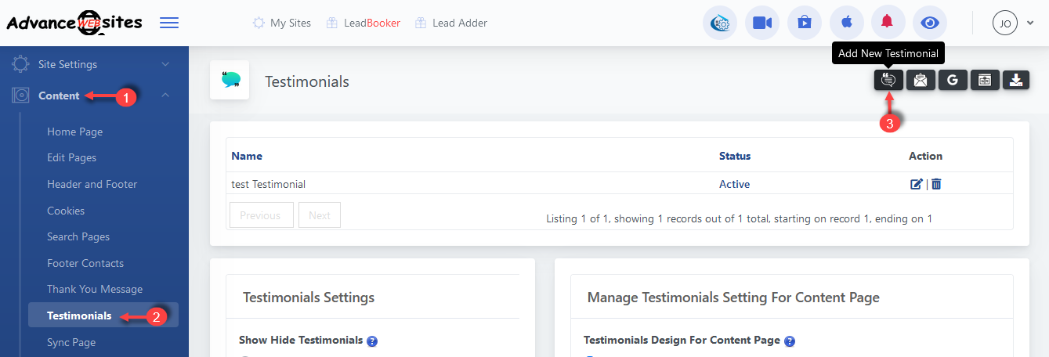The width and height of the screenshot is (1049, 357).
Task: Go to Footer Contacts in sidebar
Action: [x=85, y=263]
